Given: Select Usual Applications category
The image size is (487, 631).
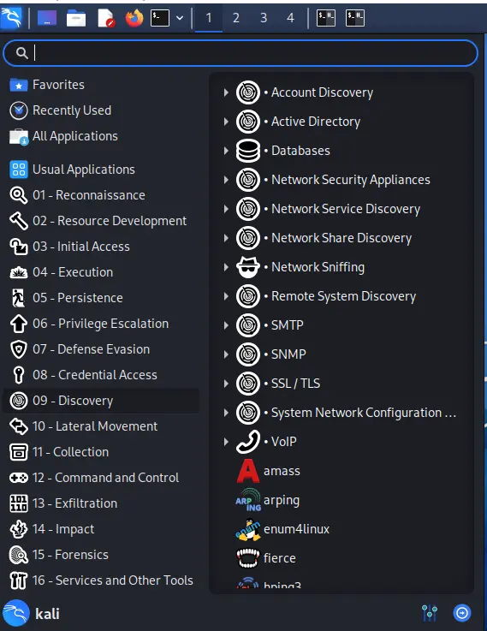Looking at the screenshot, I should 100,170.
